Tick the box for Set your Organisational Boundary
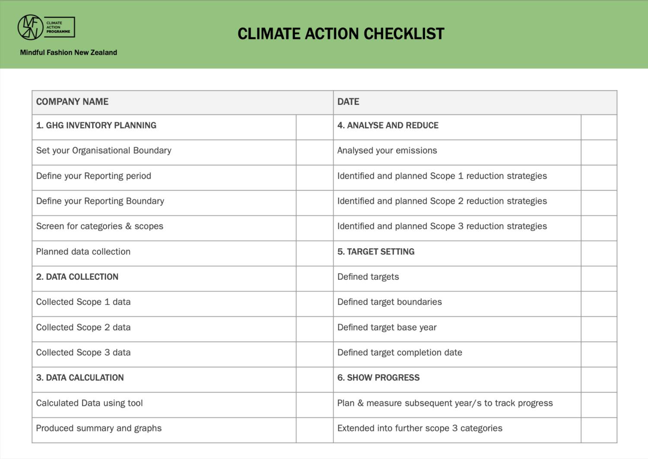 click(x=314, y=152)
